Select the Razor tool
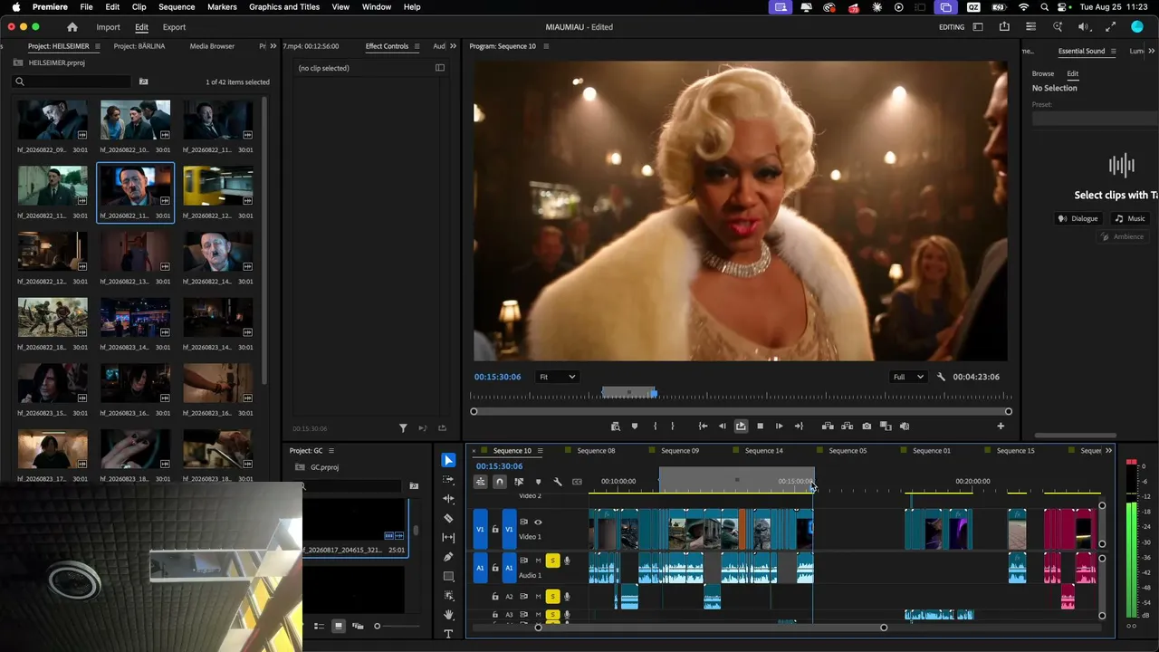1159x652 pixels. point(448,518)
